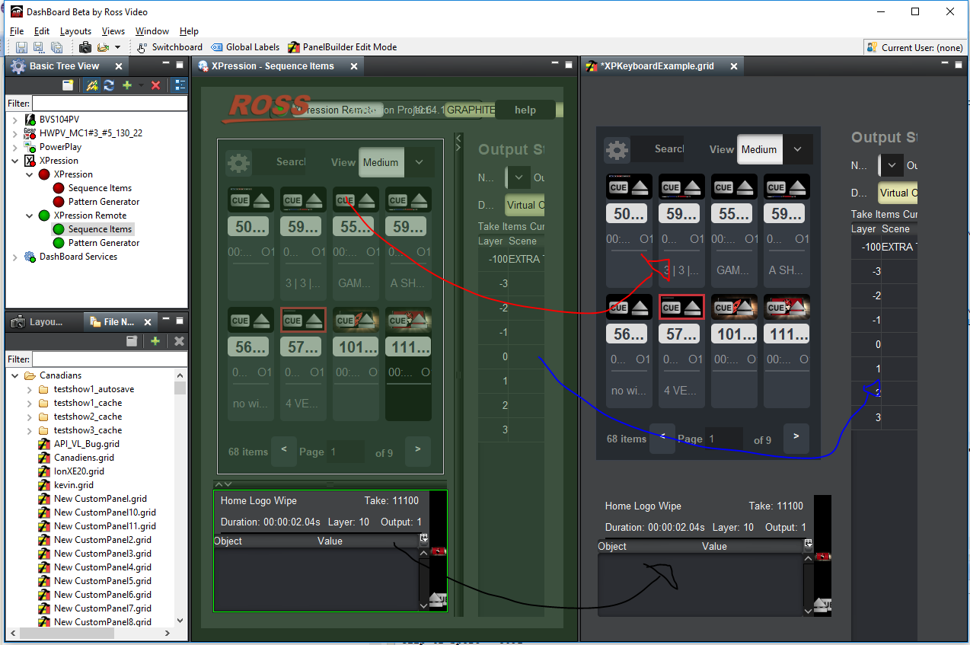Image resolution: width=970 pixels, height=645 pixels.
Task: Click item 101 number button in Sequence Items
Action: (x=356, y=347)
